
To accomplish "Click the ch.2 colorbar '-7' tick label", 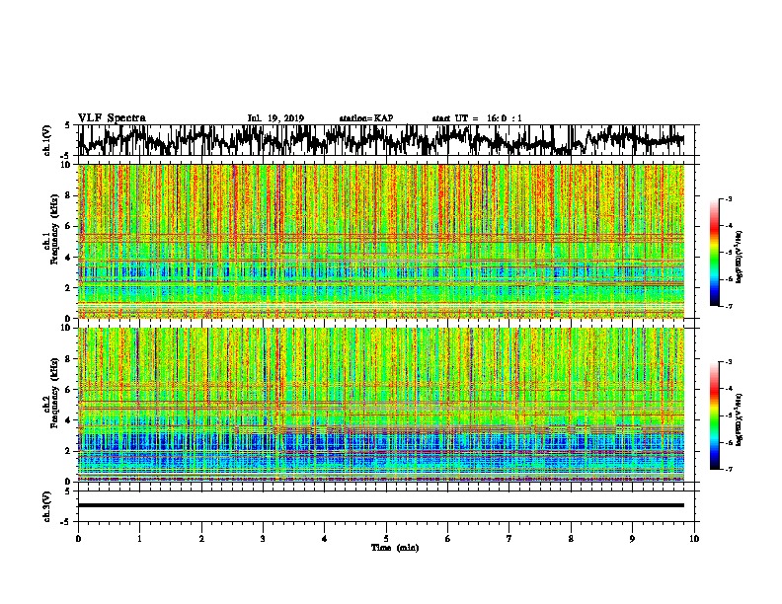I will tap(728, 469).
